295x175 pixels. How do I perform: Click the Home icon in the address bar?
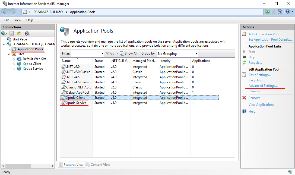pyautogui.click(x=280, y=12)
